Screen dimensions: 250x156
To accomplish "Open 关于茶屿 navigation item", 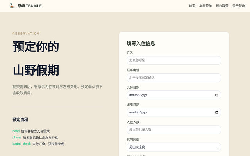I will (239, 6).
